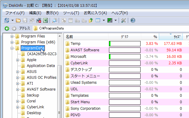Open the お気に入り(A) menu
This screenshot has height=118, width=189.
point(95,13)
